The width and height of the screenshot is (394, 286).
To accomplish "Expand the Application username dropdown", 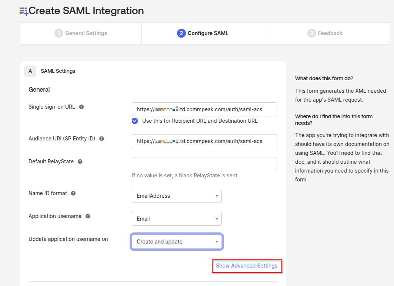I will pyautogui.click(x=177, y=219).
